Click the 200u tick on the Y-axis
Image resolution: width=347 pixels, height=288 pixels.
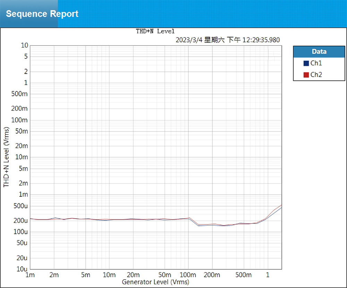[x=21, y=221]
